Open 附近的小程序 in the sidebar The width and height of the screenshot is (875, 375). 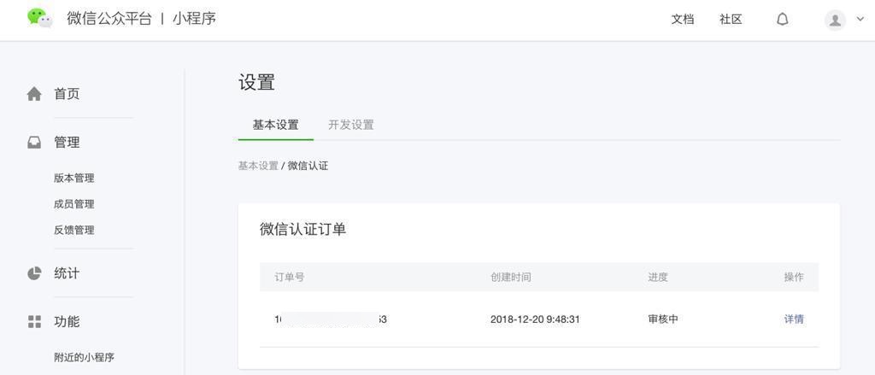click(84, 357)
